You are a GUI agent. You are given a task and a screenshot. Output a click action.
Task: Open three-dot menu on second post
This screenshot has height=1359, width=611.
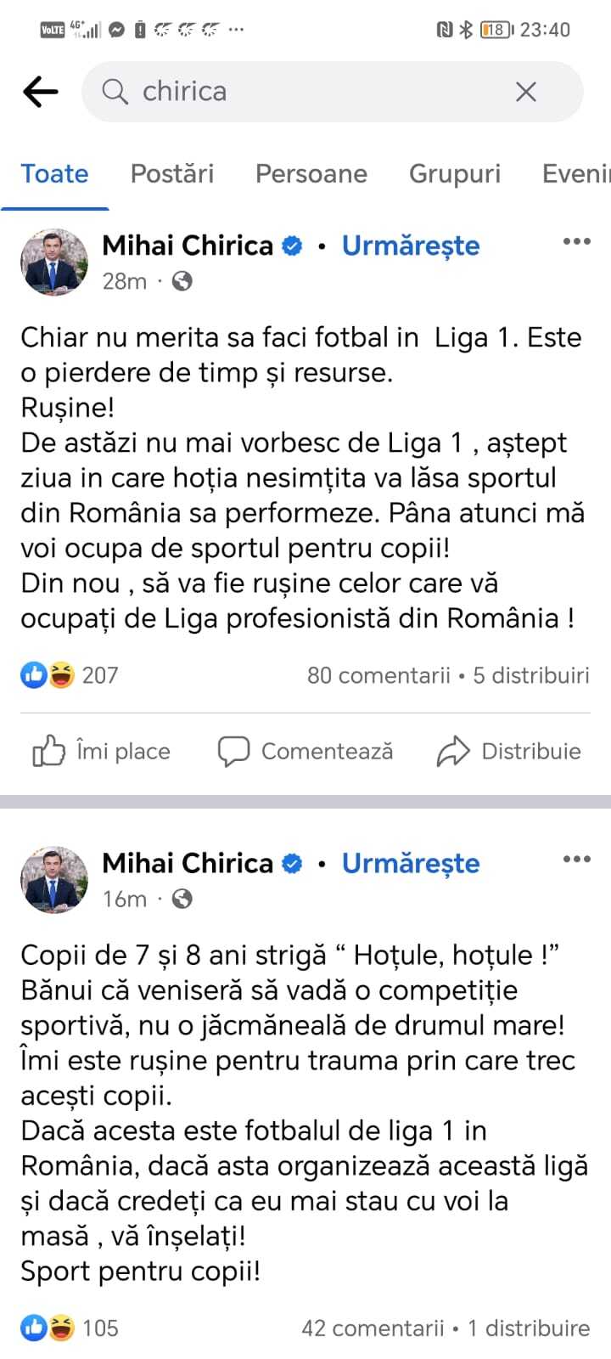pos(576,860)
